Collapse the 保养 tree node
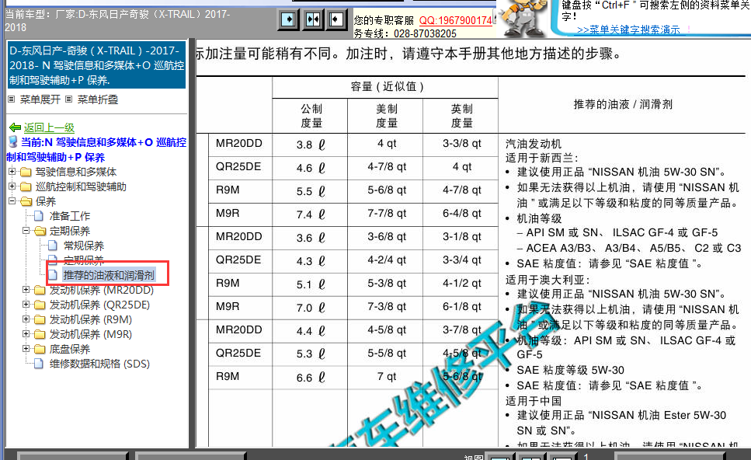Image resolution: width=751 pixels, height=460 pixels. [12, 200]
